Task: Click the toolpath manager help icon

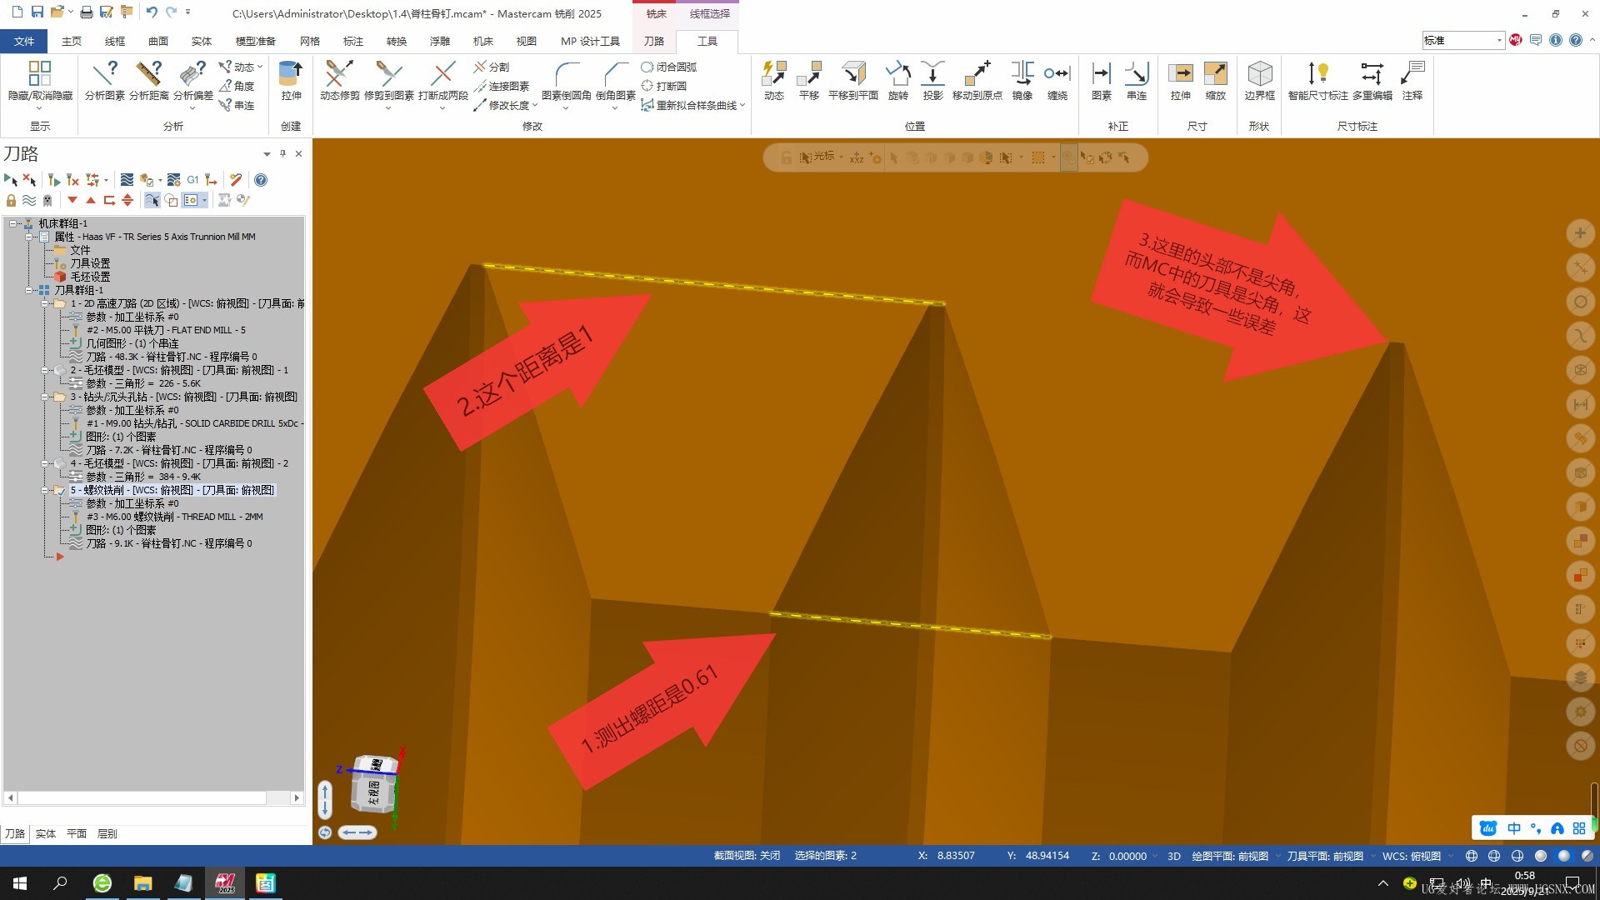Action: 261,180
